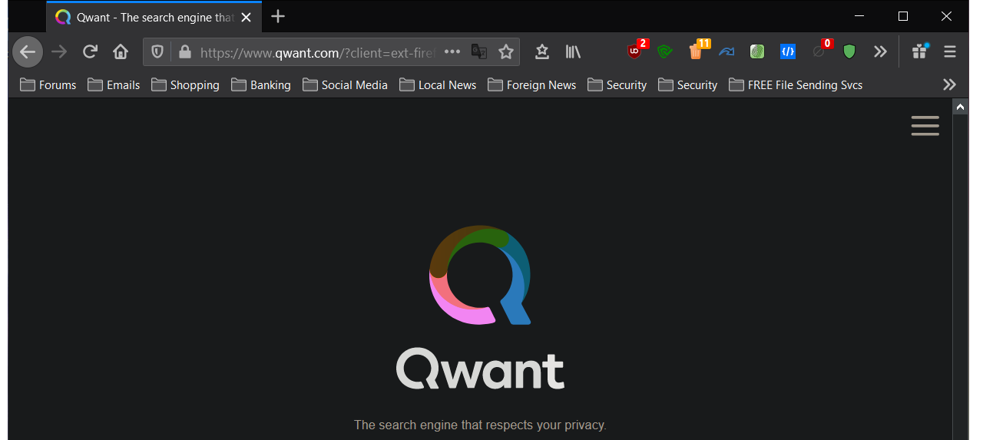The image size is (983, 440).
Task: Click the privacy tagline text
Action: (480, 425)
